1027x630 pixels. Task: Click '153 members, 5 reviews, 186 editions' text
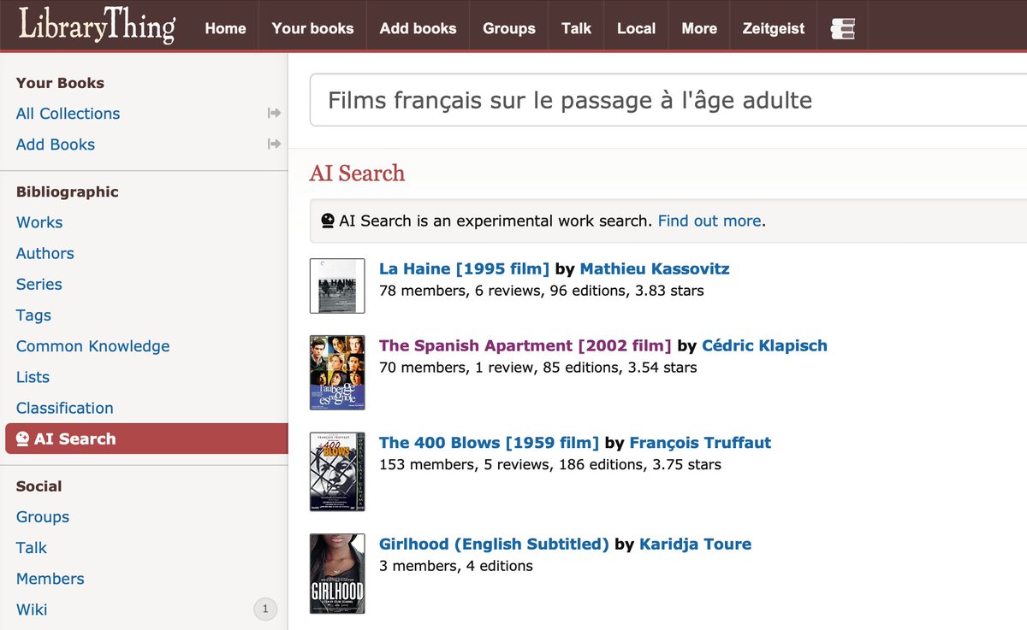point(550,465)
